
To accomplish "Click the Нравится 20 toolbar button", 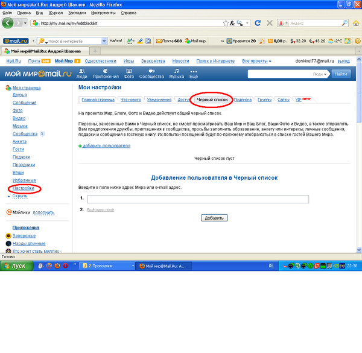I will click(x=241, y=41).
